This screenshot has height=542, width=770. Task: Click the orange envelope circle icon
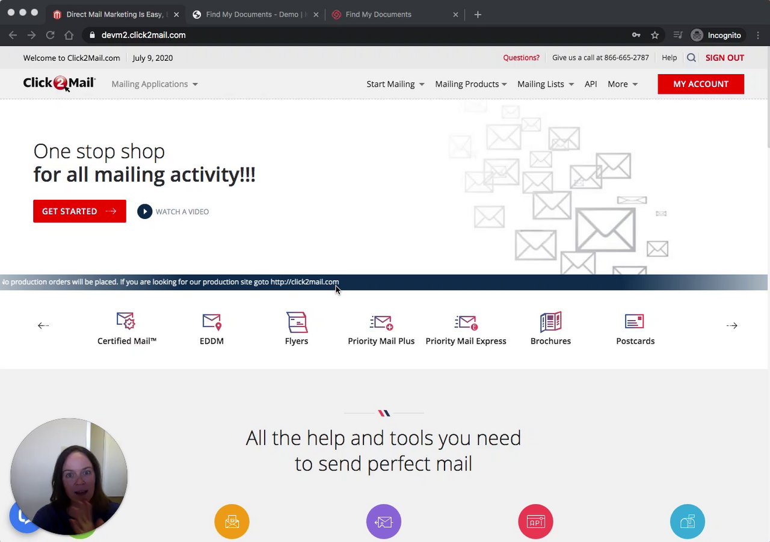click(x=232, y=522)
